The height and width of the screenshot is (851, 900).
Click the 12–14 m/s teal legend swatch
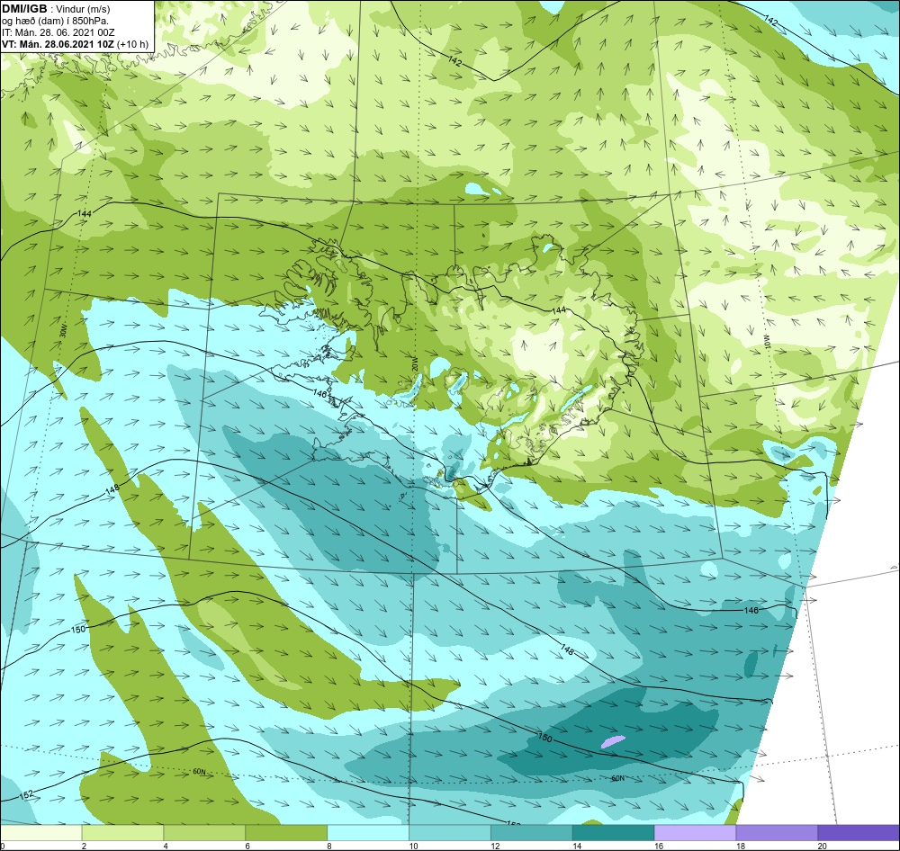pos(532,832)
